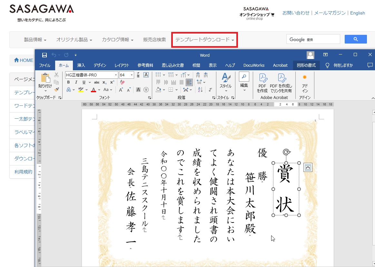Apply the red font color
This screenshot has width=375, height=267.
click(94, 90)
